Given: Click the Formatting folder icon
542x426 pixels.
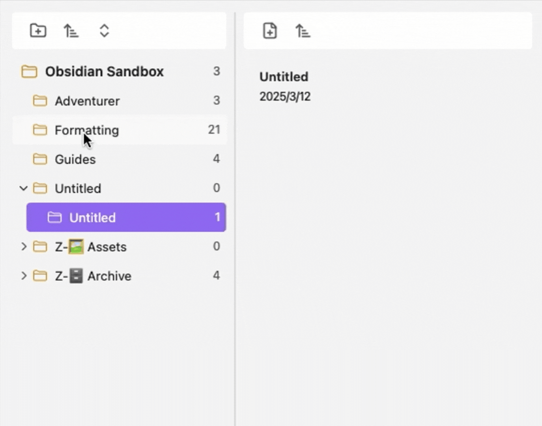Looking at the screenshot, I should [x=41, y=130].
